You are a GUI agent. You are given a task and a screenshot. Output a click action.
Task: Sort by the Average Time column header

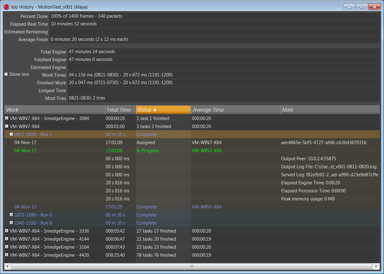pos(235,110)
